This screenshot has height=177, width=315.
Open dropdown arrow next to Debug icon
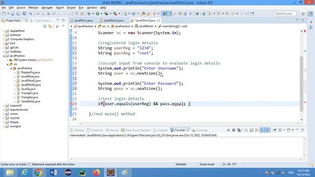click(93, 14)
